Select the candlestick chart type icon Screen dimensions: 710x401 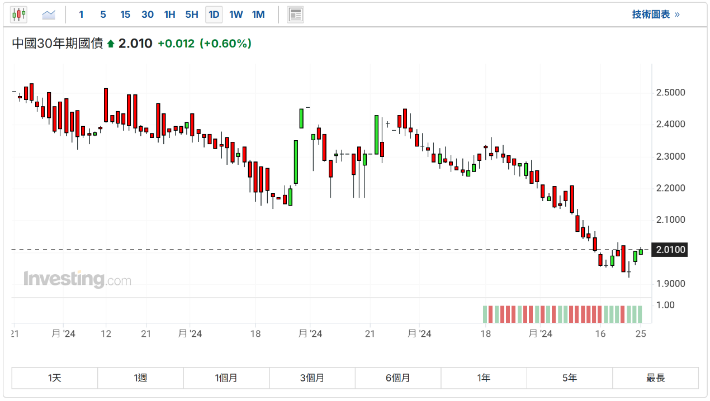(x=19, y=15)
